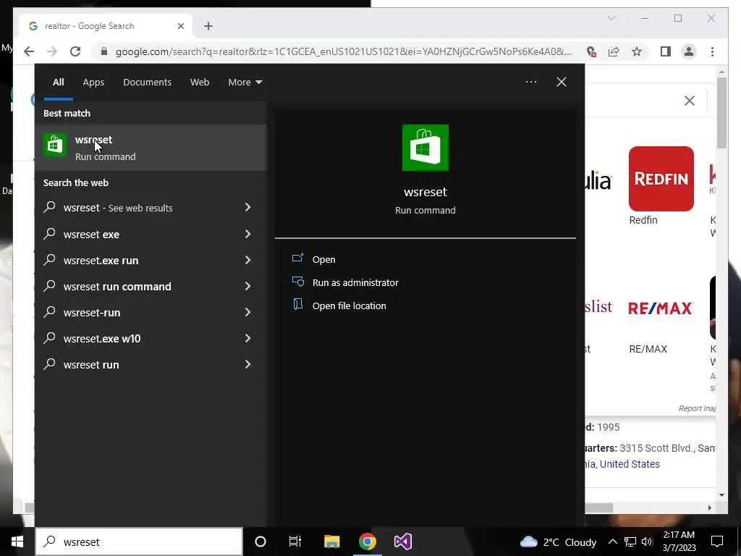Viewport: 741px width, 556px height.
Task: Click the Chrome address bar URL
Action: [x=344, y=51]
